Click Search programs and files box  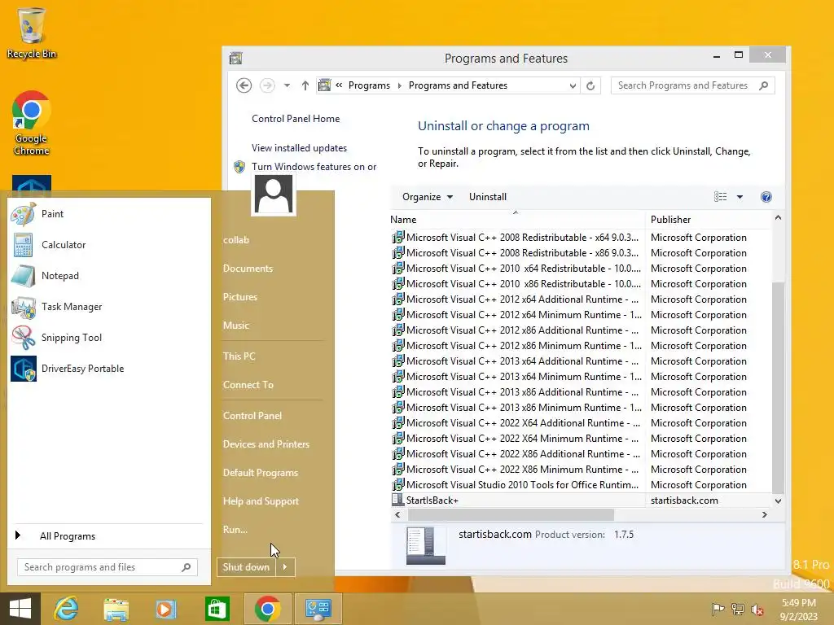pyautogui.click(x=108, y=567)
